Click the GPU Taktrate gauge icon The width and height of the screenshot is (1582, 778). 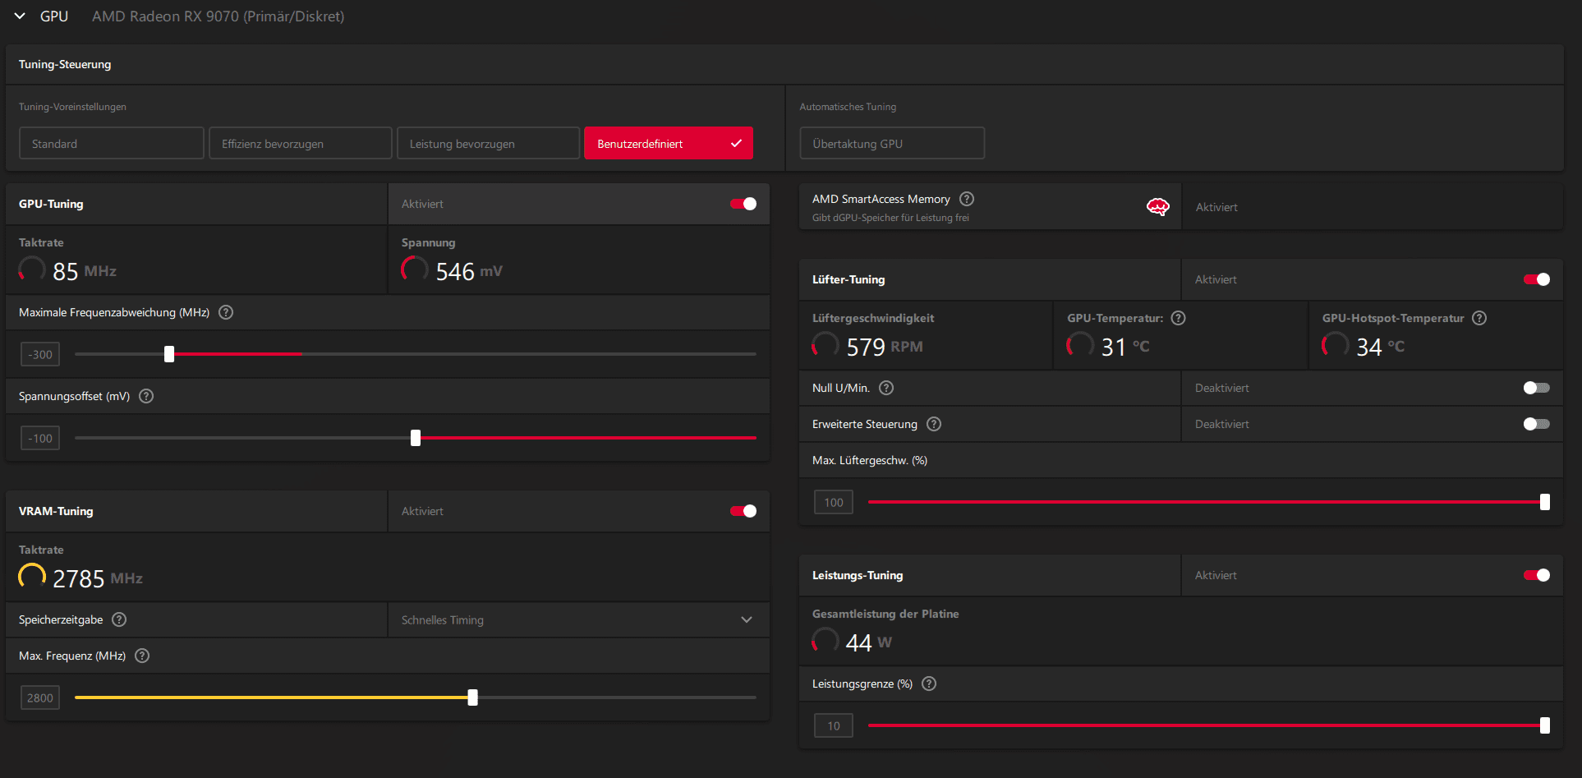(32, 269)
